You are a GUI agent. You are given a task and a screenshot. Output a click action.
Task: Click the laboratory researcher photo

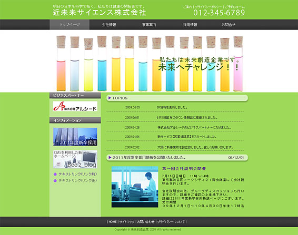click(135, 187)
